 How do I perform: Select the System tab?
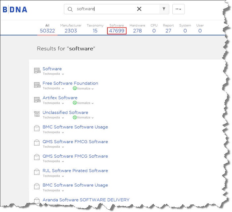click(x=185, y=28)
